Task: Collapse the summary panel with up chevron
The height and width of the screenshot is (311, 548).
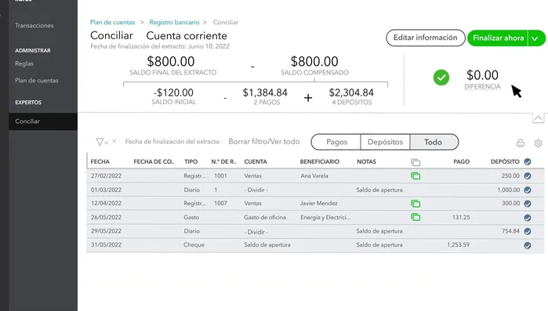Action: pyautogui.click(x=539, y=118)
